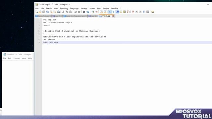Open the View menu in Notepad++
This screenshot has width=212, height=119.
56,8
